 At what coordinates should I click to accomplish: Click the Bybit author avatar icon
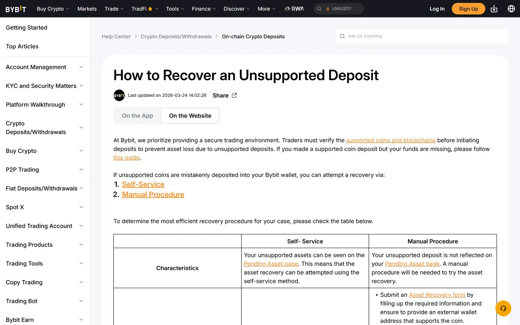[119, 95]
